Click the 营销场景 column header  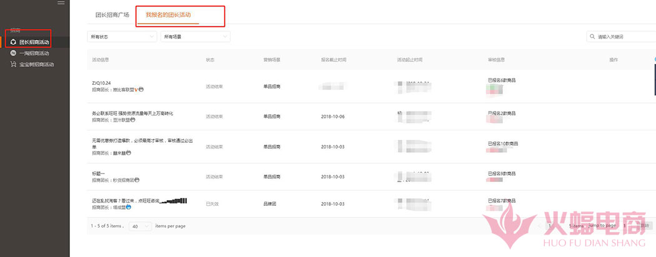[272, 60]
